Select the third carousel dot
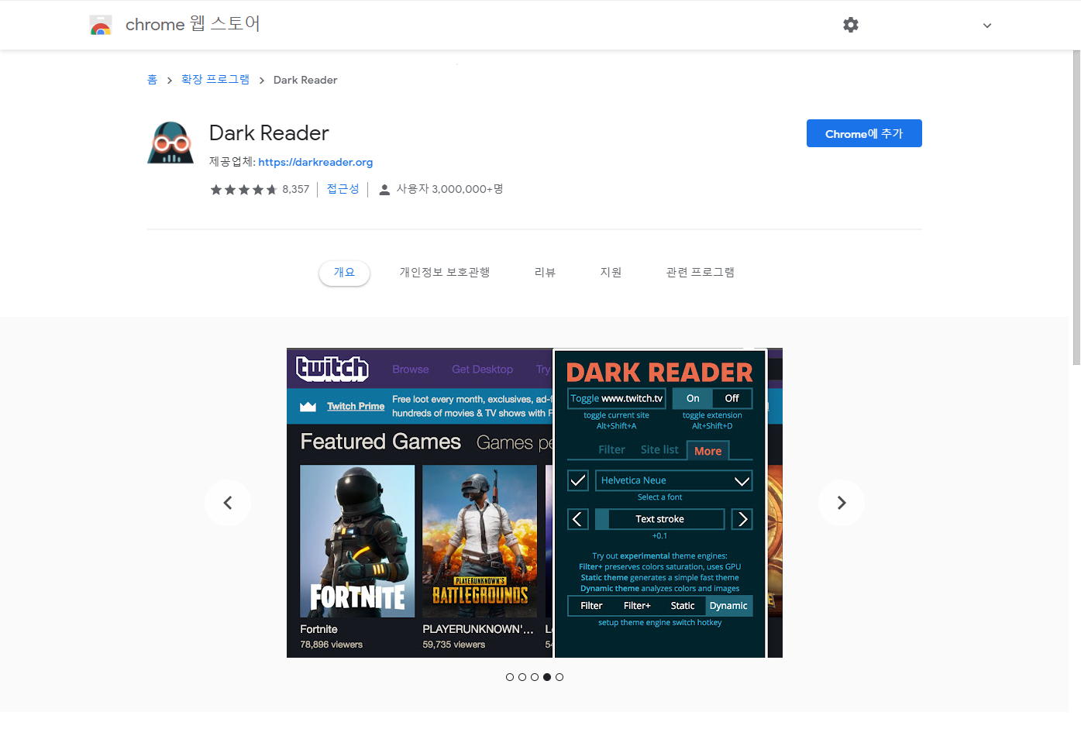Screen dimensions: 1081x729 click(x=535, y=677)
